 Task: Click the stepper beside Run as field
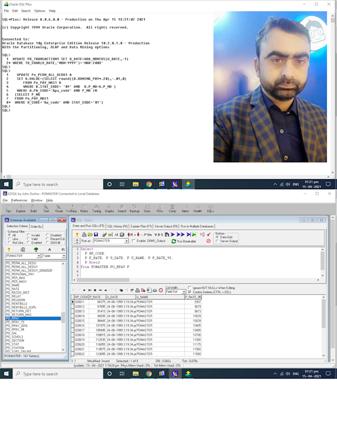tap(77, 241)
